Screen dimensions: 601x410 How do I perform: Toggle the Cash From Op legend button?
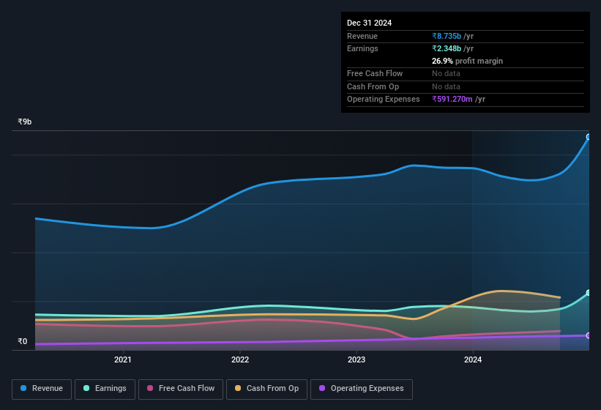[x=266, y=389]
